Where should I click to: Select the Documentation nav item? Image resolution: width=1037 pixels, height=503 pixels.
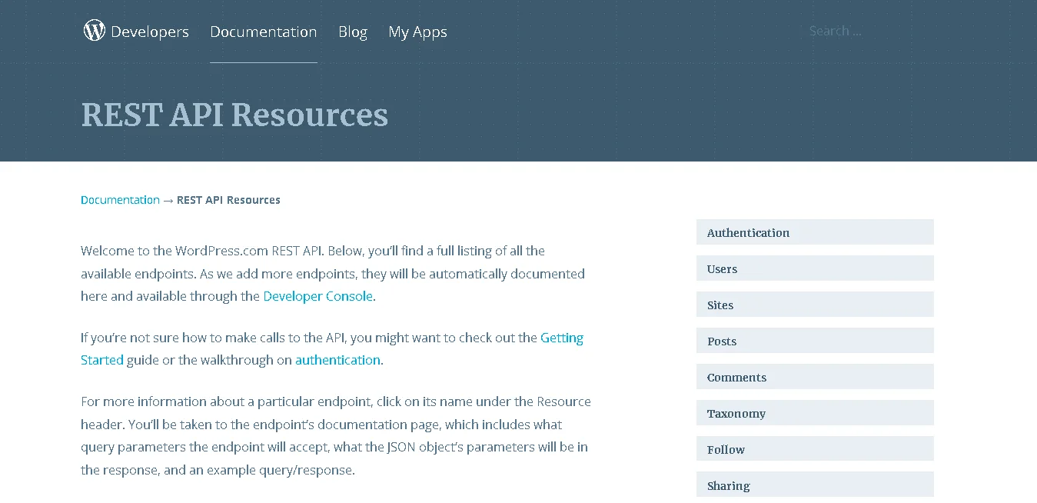click(263, 32)
